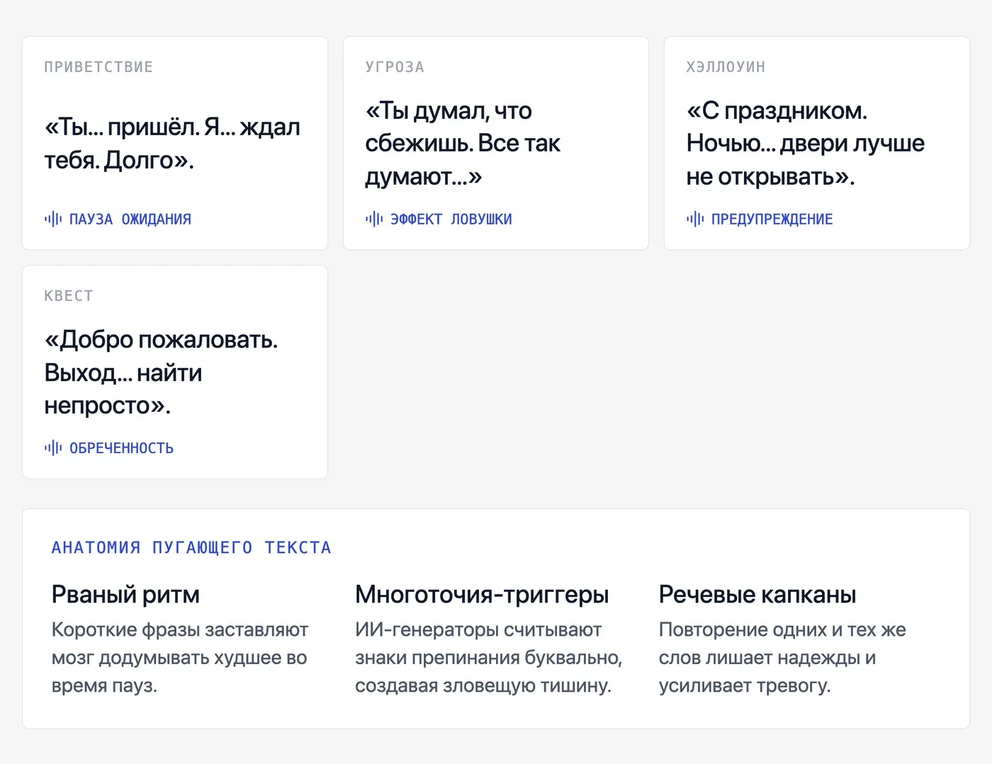The height and width of the screenshot is (764, 992).
Task: Click the waveform icon beside ОБРЕЧЕННОСТЬ
Action: point(53,447)
